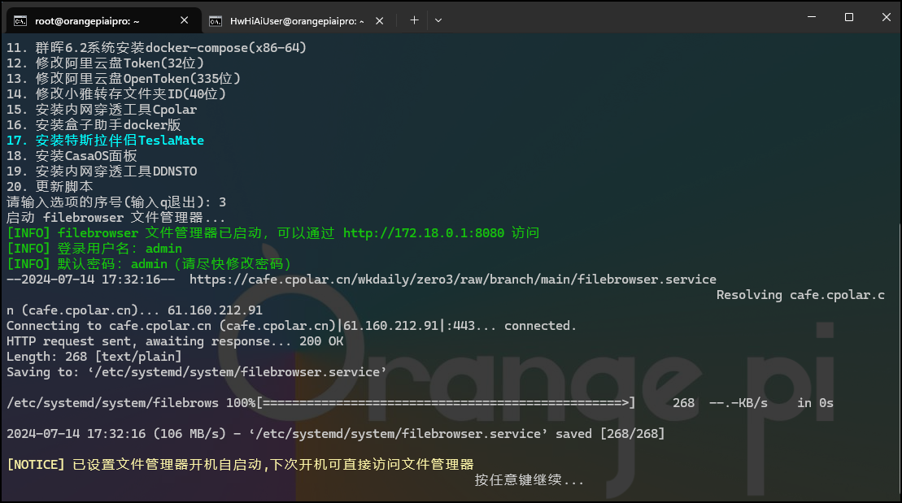Click the HTTP request sent 200 OK line
The height and width of the screenshot is (503, 902).
[x=175, y=341]
